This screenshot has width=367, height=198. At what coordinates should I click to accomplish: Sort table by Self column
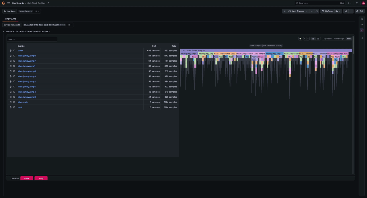[x=155, y=46]
